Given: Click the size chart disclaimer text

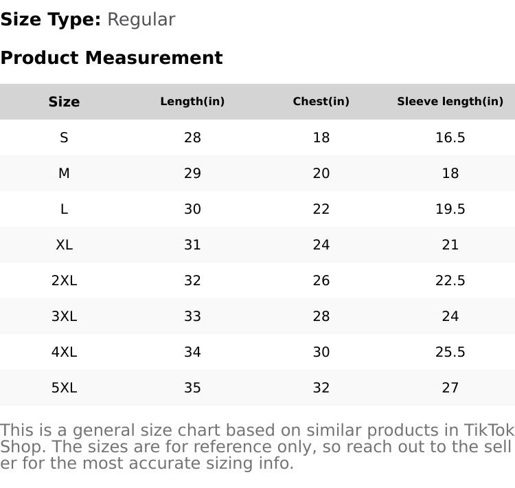Looking at the screenshot, I should coord(257,447).
